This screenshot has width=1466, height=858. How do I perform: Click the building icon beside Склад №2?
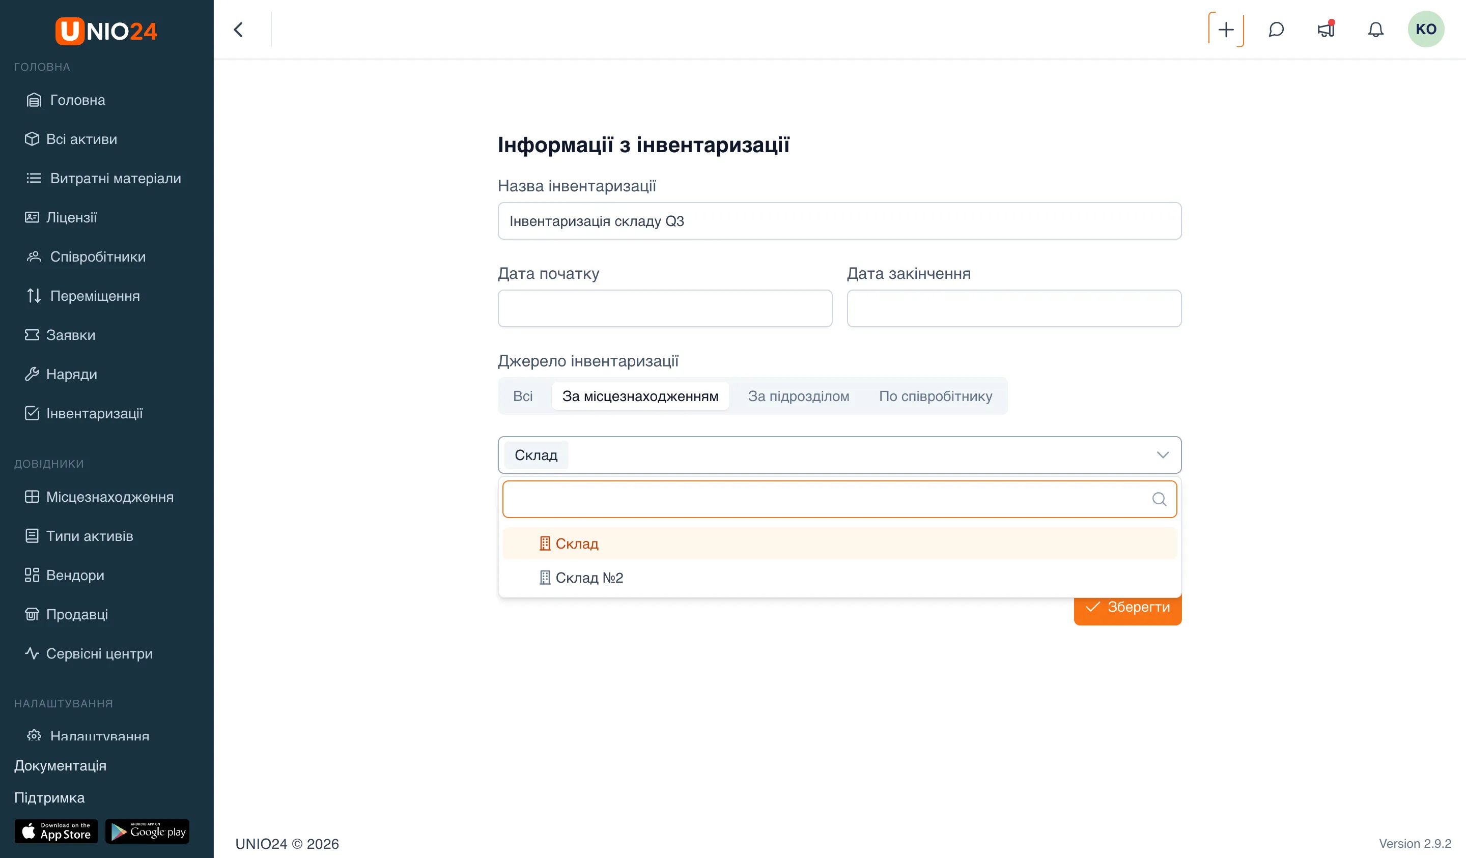[545, 578]
